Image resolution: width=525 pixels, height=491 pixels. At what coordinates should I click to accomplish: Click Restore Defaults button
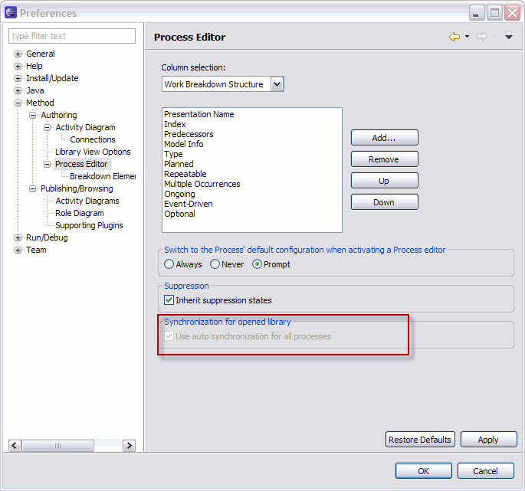coord(420,440)
